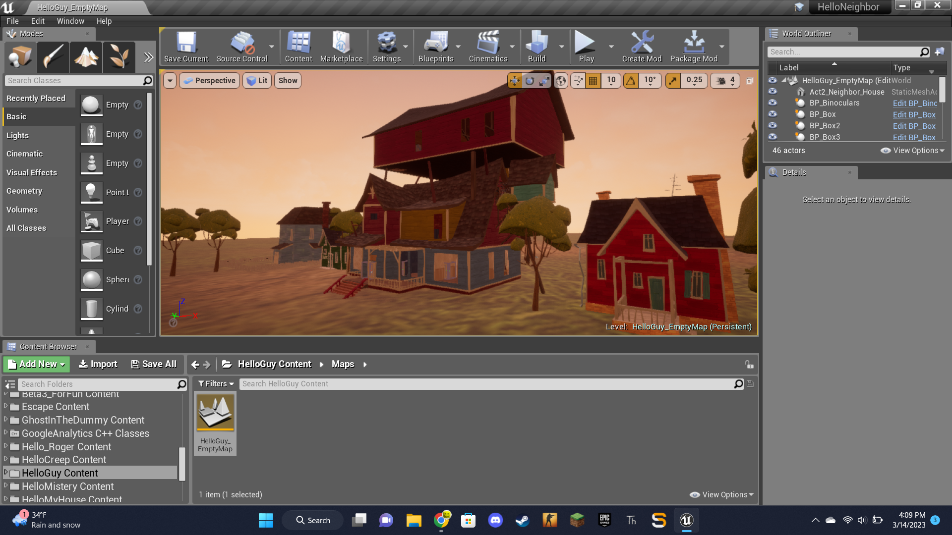Click Import button in Content Browser
Image resolution: width=952 pixels, height=535 pixels.
(98, 364)
